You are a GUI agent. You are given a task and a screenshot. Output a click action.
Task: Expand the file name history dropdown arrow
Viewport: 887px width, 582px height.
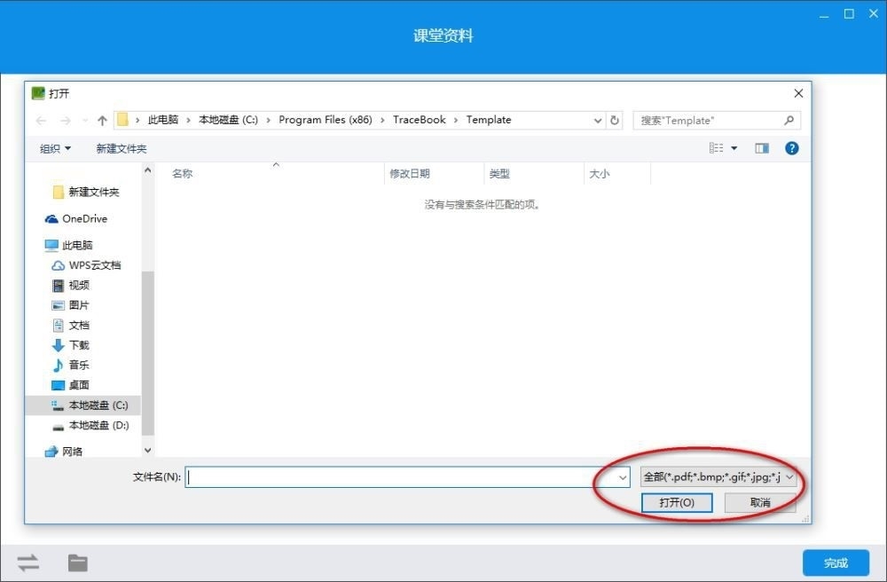pyautogui.click(x=623, y=477)
